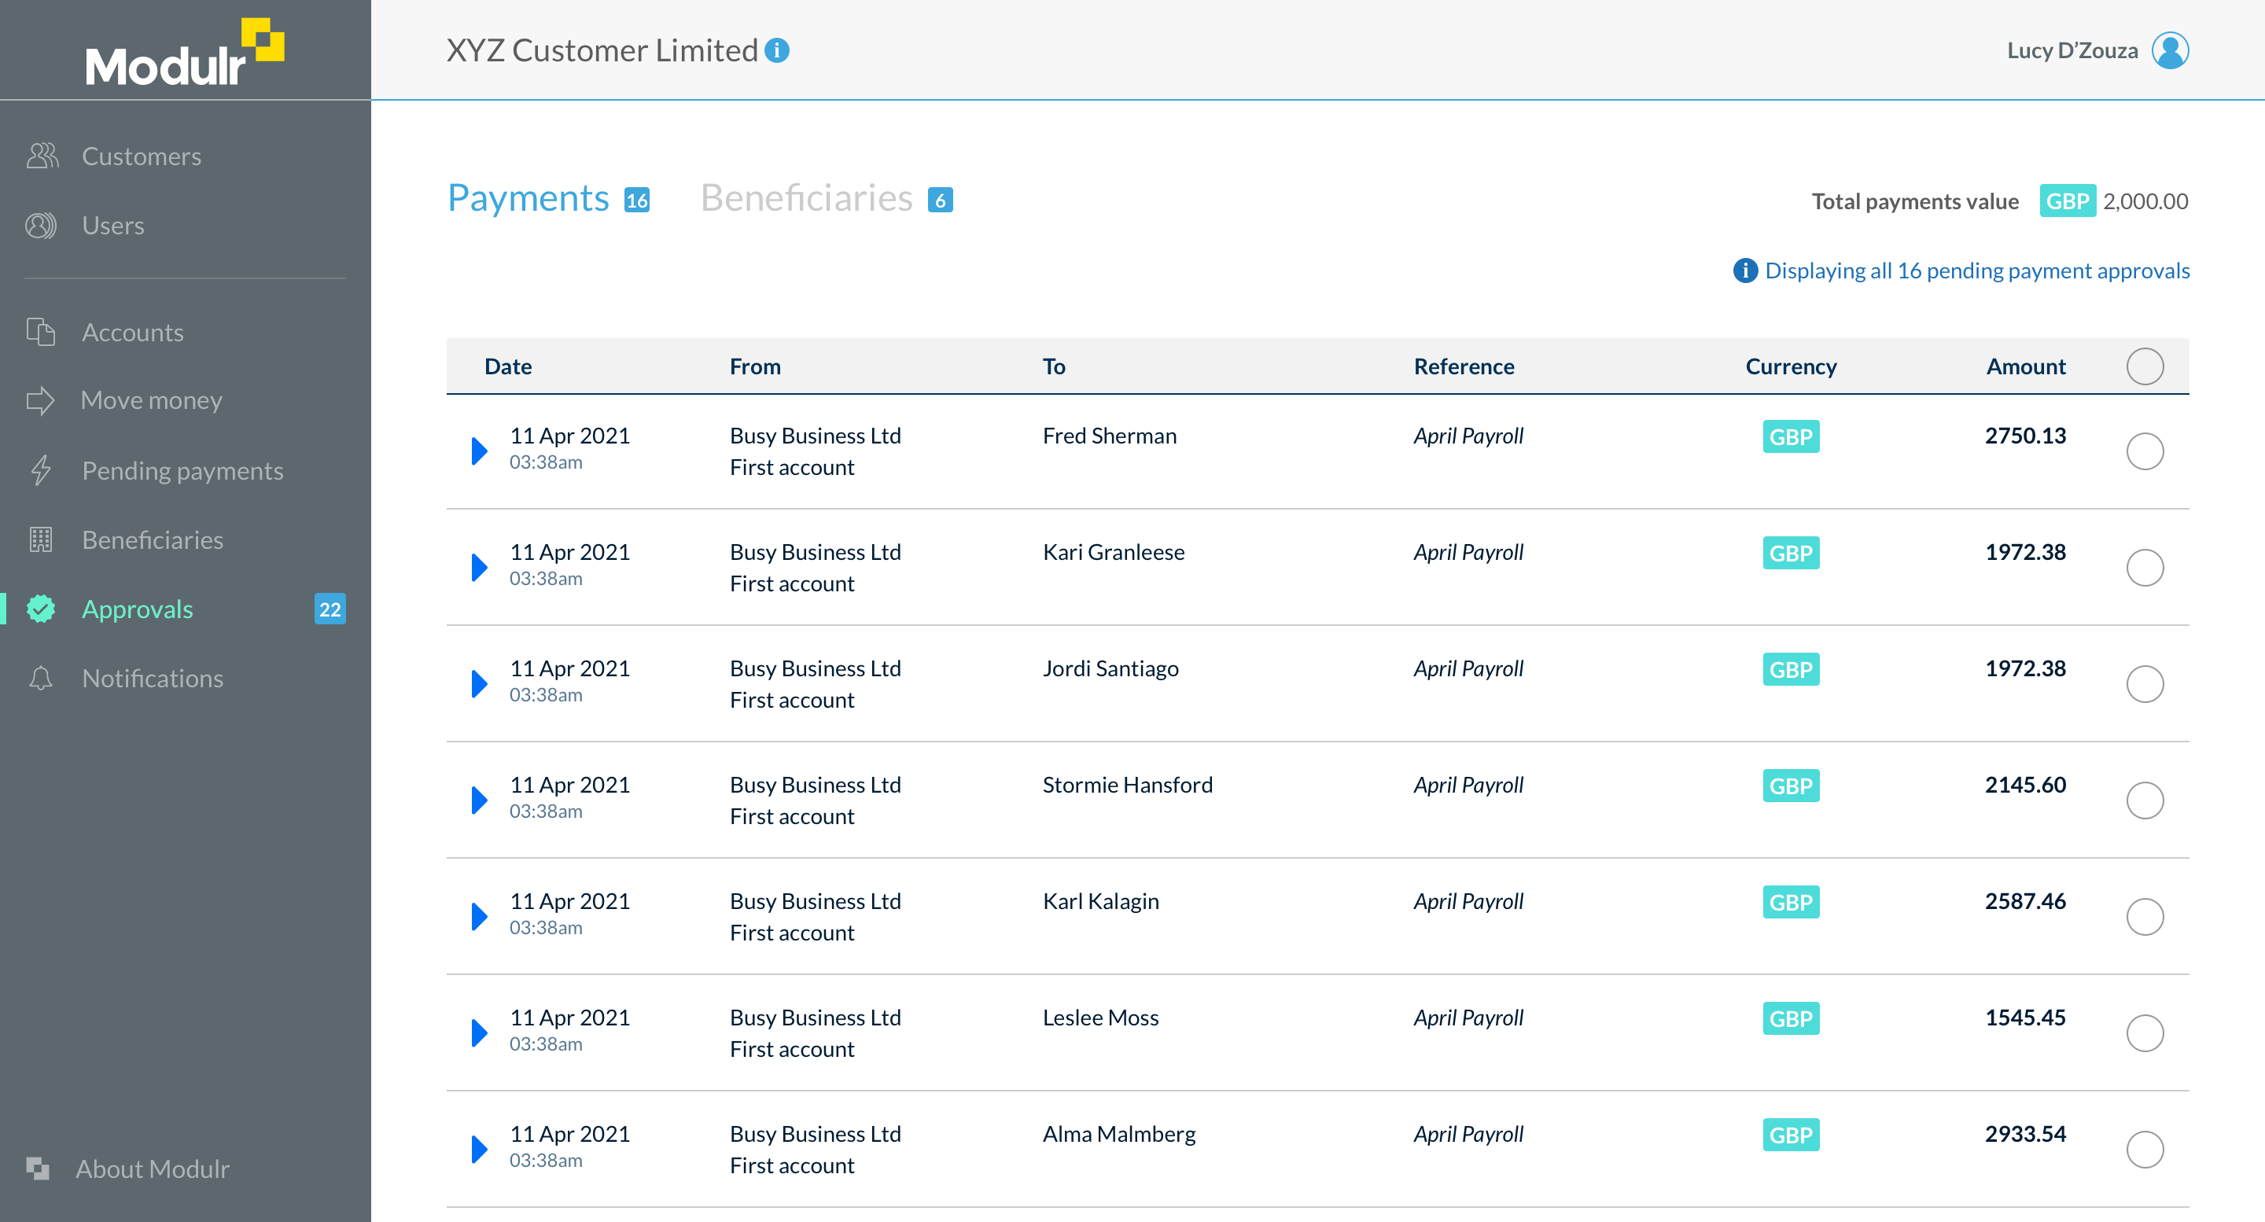Click the Amount column header
Viewport: 2265px width, 1222px height.
tap(2026, 366)
